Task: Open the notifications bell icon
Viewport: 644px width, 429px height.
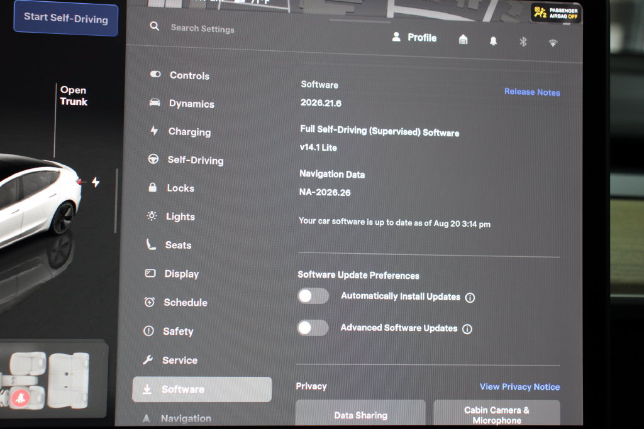Action: (x=493, y=41)
